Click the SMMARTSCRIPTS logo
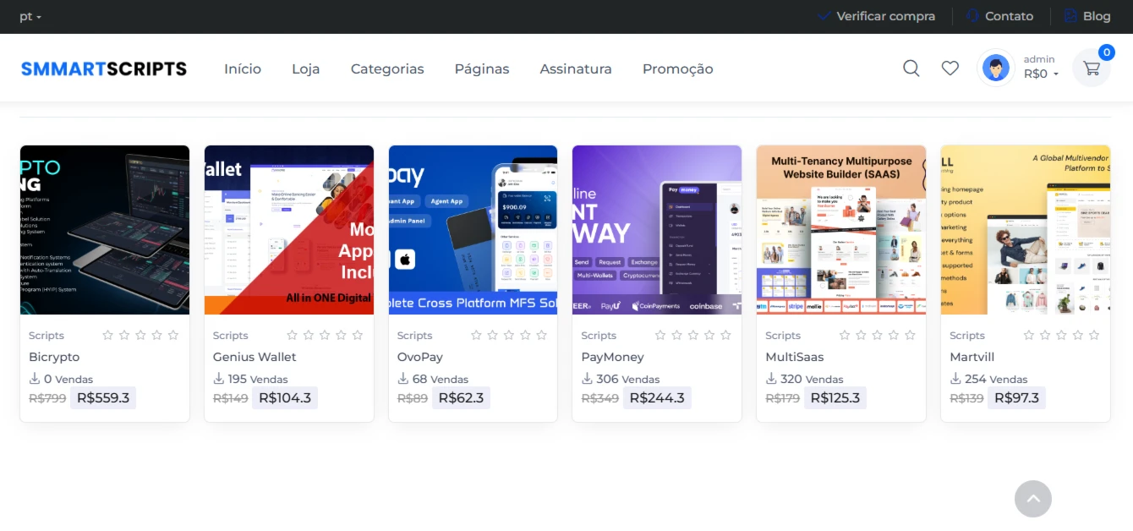The width and height of the screenshot is (1133, 531). [104, 68]
